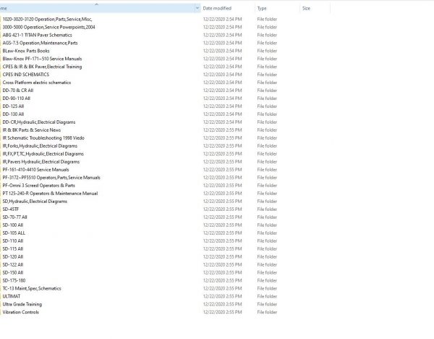Select folder SD-122 All
This screenshot has height=339, width=434.
tap(13, 264)
